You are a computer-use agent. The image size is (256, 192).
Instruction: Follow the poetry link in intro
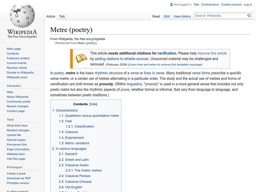(x=59, y=73)
